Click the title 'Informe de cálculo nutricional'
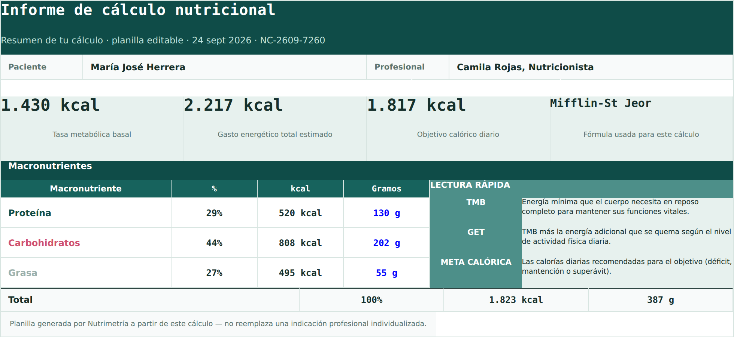734x338 pixels. coord(138,10)
